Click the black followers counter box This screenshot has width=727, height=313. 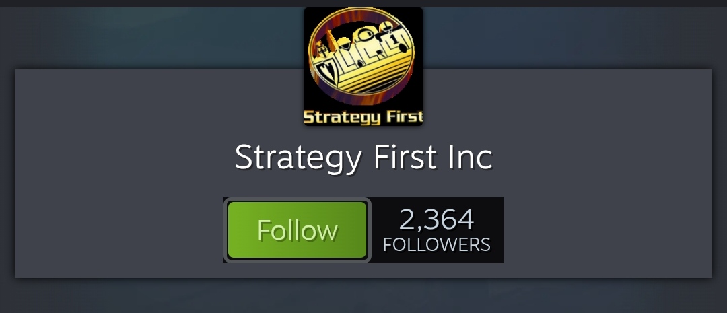(438, 230)
